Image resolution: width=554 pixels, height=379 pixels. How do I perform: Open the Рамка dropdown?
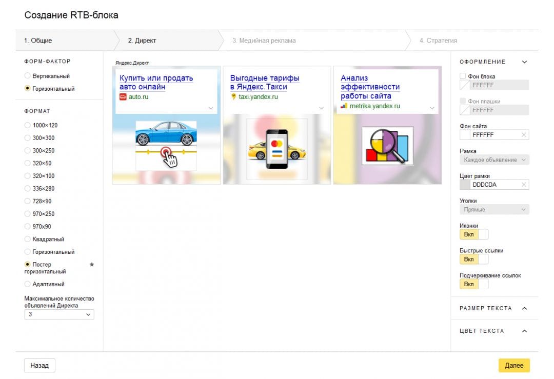click(494, 160)
